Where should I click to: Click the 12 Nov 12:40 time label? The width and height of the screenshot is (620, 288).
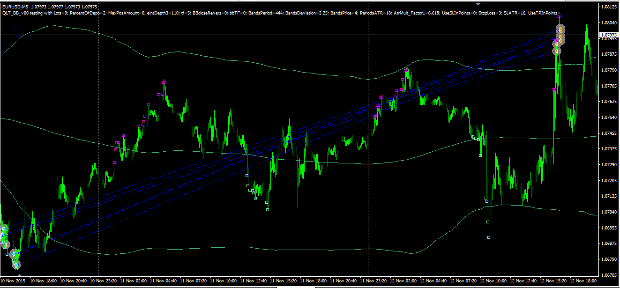pyautogui.click(x=524, y=281)
